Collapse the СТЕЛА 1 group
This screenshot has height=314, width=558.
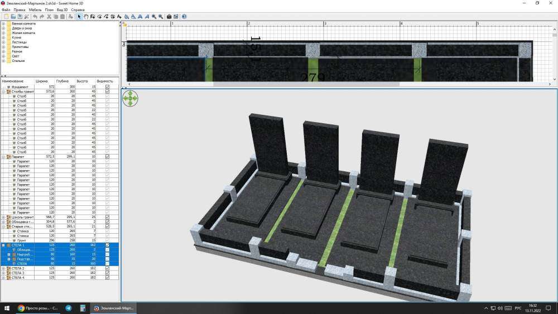point(3,245)
